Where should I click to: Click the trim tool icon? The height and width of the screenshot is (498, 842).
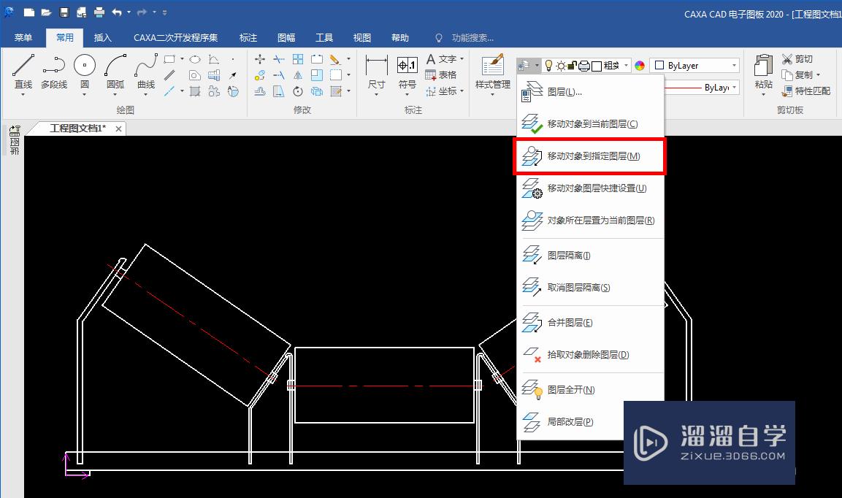pos(279,59)
